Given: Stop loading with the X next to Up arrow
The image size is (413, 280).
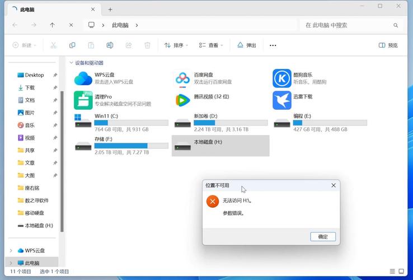Looking at the screenshot, I should point(71,25).
